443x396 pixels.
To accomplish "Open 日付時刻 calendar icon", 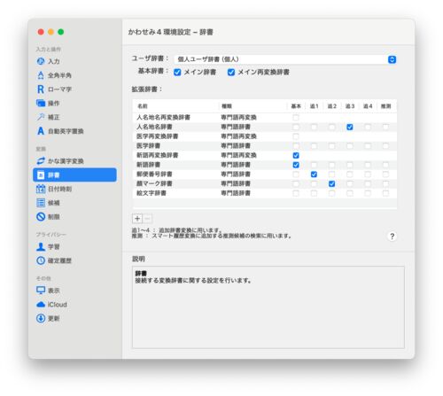I will click(41, 189).
